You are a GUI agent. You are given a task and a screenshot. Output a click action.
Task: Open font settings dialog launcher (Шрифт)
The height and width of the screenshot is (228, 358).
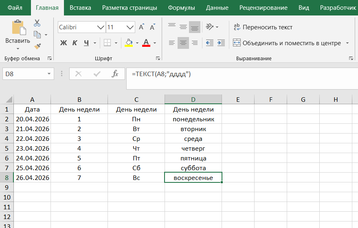point(158,59)
